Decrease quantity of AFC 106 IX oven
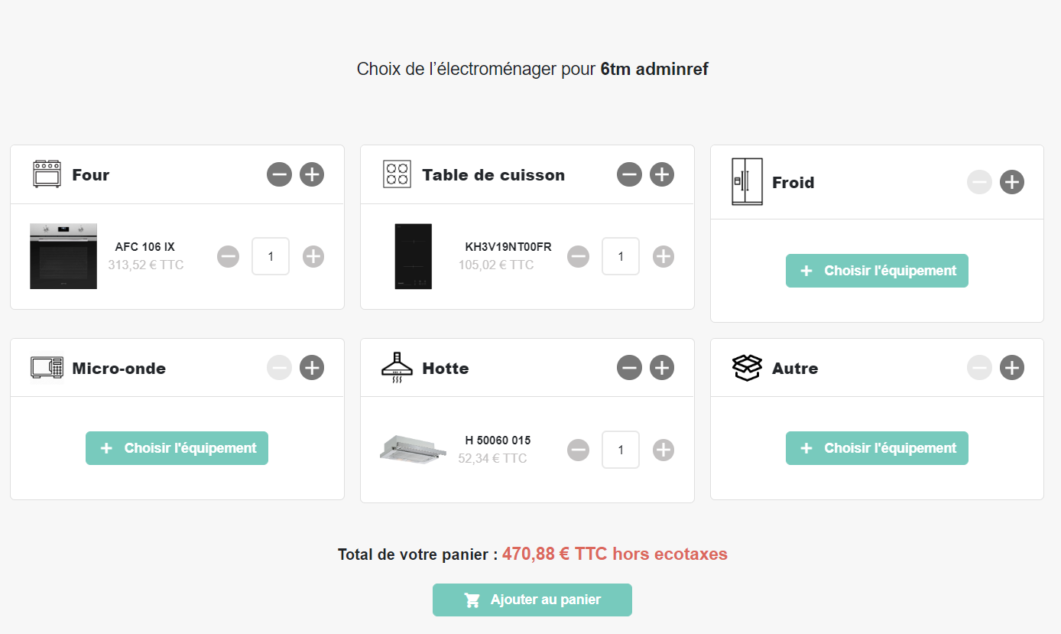The width and height of the screenshot is (1061, 634). pos(228,256)
